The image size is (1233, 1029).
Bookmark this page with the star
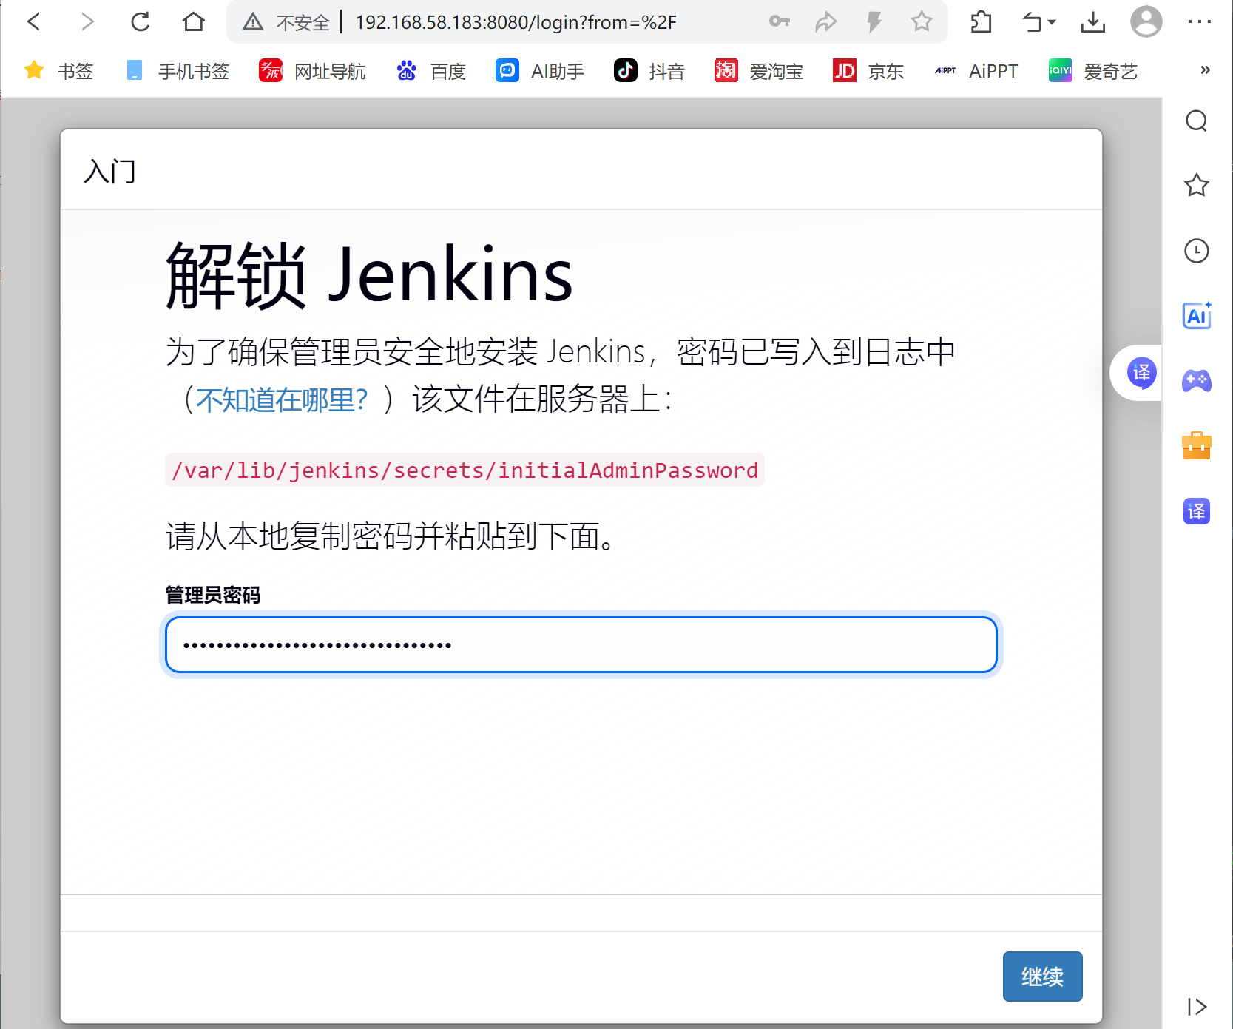pos(922,21)
